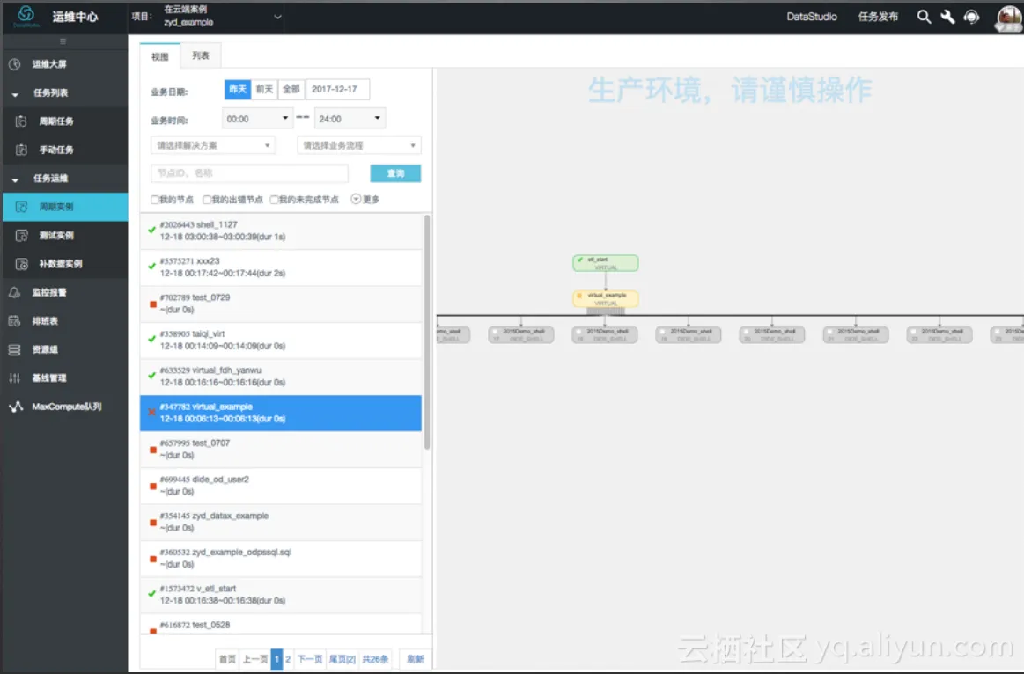The image size is (1024, 674).
Task: Click the 监控报警 bell icon
Action: [x=14, y=292]
